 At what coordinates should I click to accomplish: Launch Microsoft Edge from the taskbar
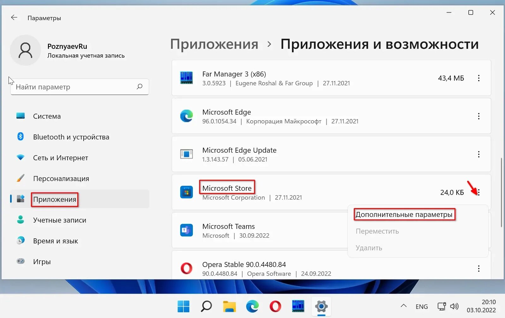252,306
